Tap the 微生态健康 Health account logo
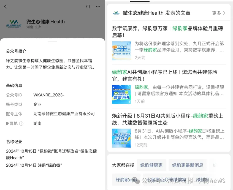 pyautogui.click(x=14, y=24)
